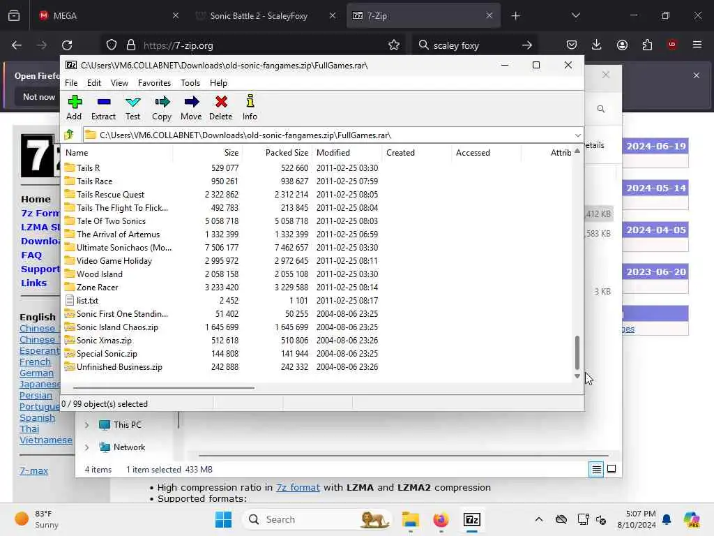Open the Firefox hamburger menu

[697, 45]
